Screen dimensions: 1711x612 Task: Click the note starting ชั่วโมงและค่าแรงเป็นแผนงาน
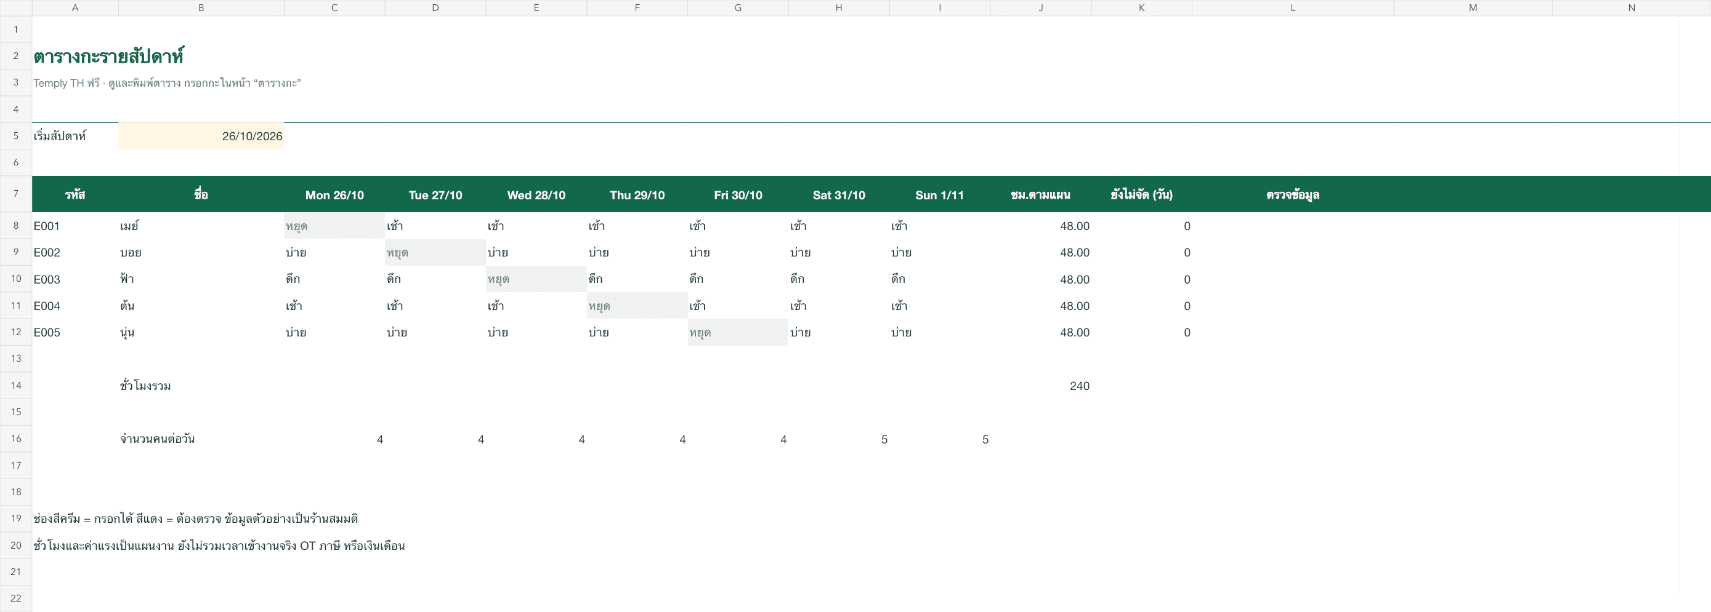[x=219, y=546]
